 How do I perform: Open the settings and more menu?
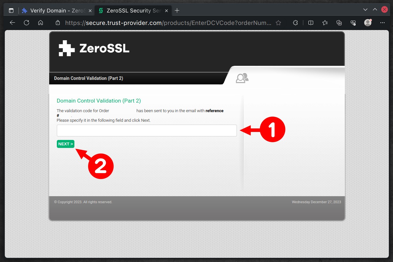(382, 23)
